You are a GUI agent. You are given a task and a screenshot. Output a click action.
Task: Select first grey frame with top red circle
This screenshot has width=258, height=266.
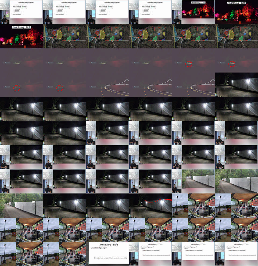[193, 60]
